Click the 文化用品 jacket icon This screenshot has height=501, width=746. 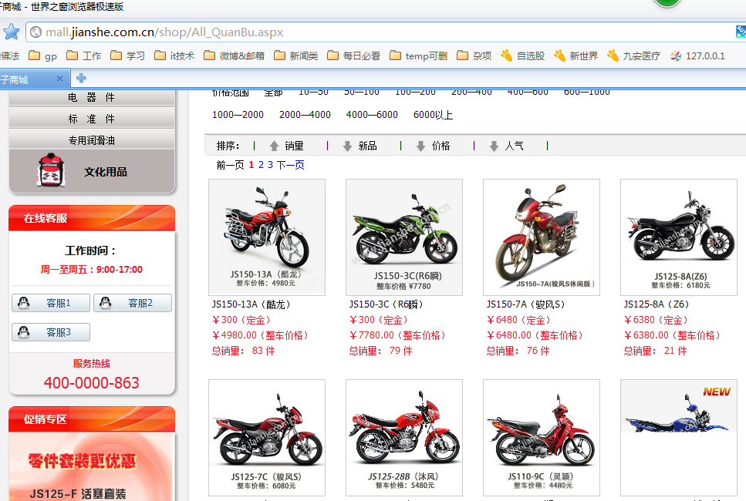50,170
